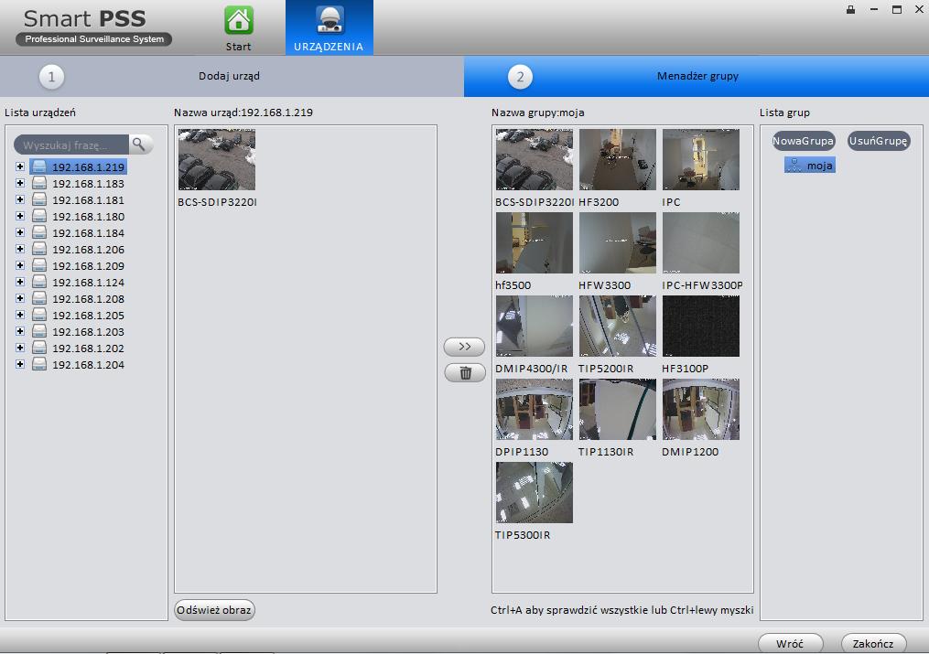Image resolution: width=929 pixels, height=654 pixels.
Task: Select the DMIP4300/IR camera thumbnail
Action: tap(535, 327)
